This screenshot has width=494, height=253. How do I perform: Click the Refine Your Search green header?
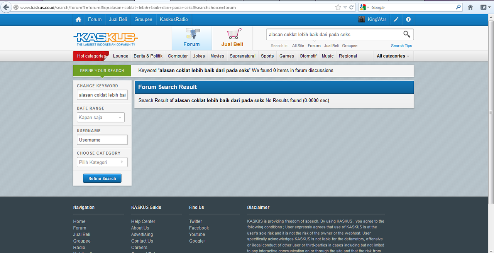click(102, 71)
